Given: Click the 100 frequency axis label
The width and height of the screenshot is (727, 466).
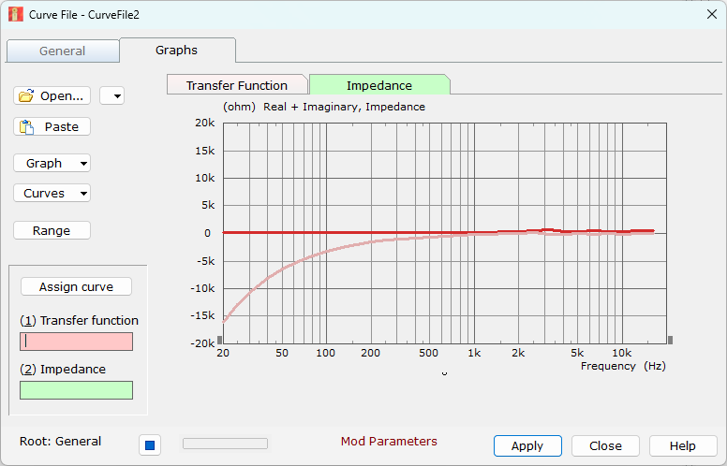Looking at the screenshot, I should coord(325,353).
